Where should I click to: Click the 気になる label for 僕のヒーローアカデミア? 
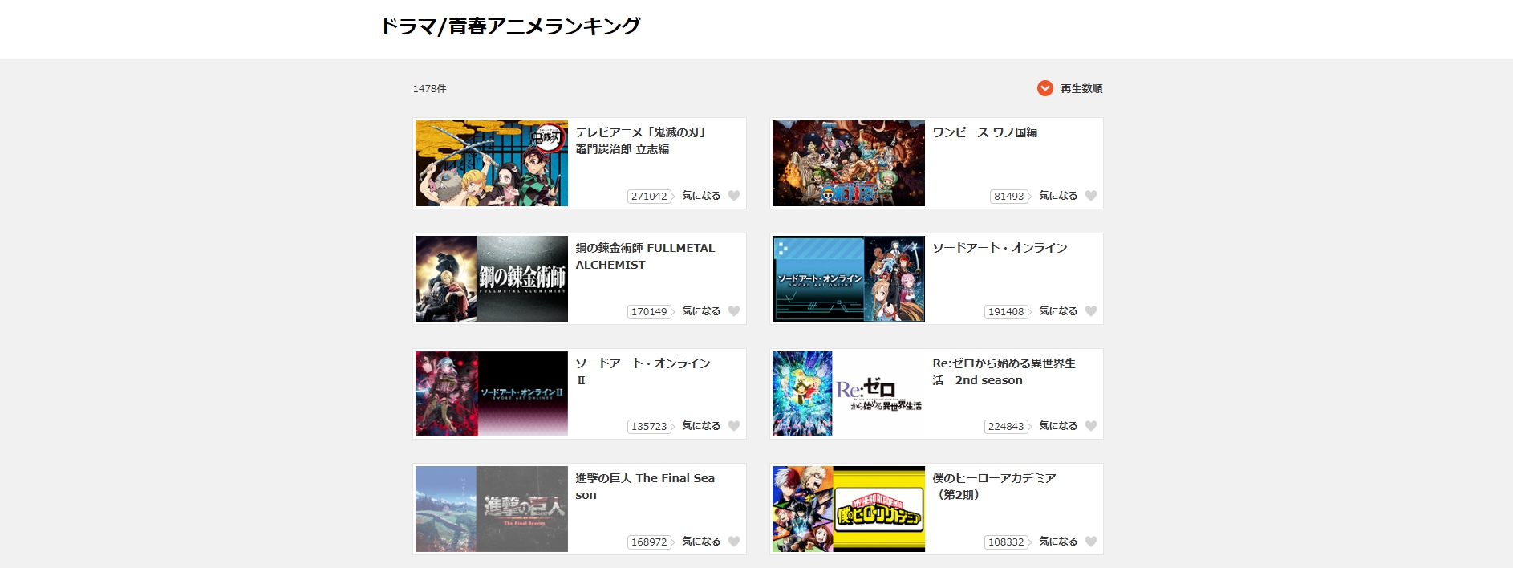coord(1058,542)
